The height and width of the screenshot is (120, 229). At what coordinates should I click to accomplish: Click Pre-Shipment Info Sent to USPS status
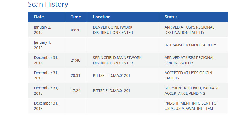191,106
